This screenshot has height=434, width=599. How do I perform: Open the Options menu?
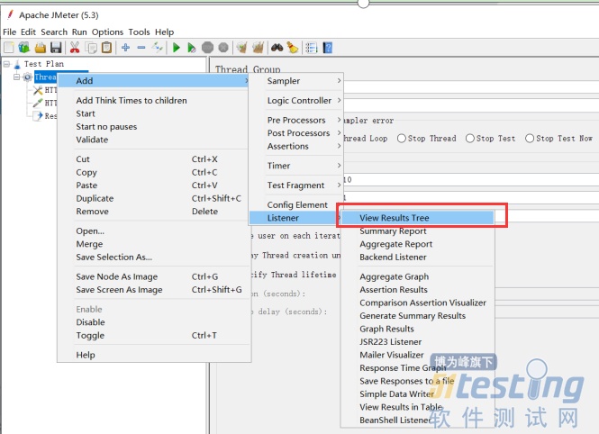(x=107, y=32)
